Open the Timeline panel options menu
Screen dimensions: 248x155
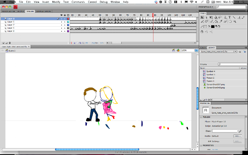pyautogui.click(x=197, y=11)
